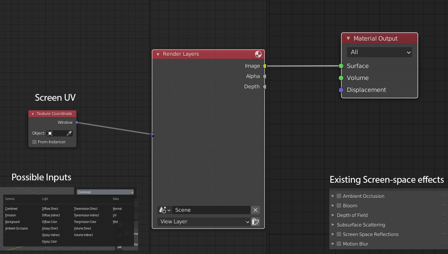Collapse the Texture Coordinate node

click(33, 114)
